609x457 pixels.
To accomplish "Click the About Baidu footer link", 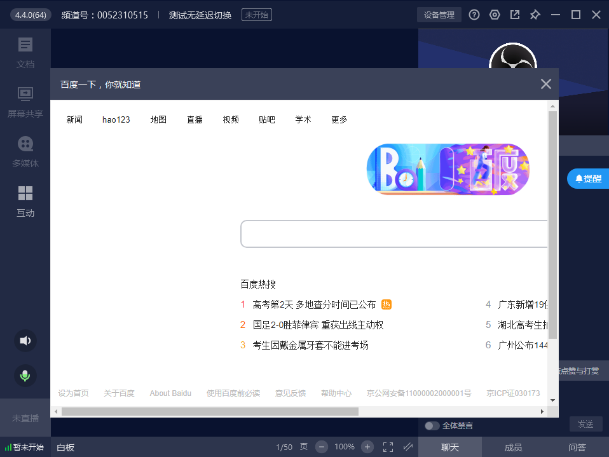I will 170,393.
